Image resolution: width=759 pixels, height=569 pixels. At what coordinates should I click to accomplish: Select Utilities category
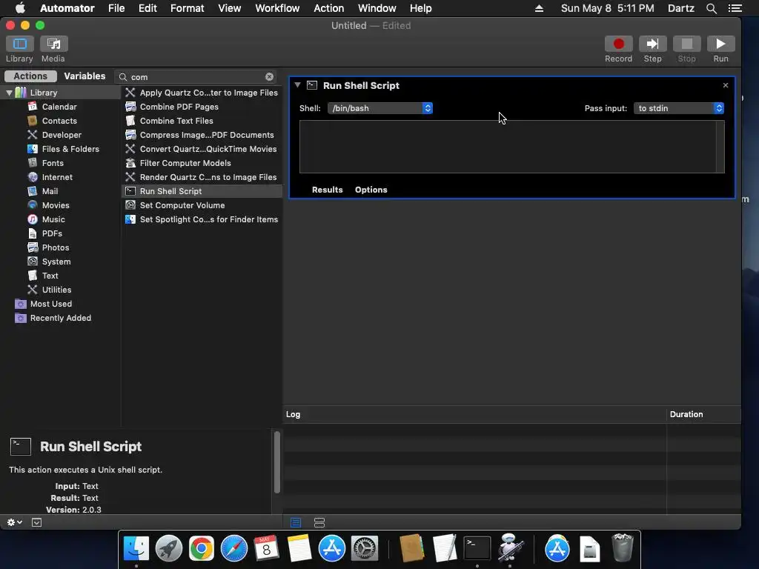[56, 290]
